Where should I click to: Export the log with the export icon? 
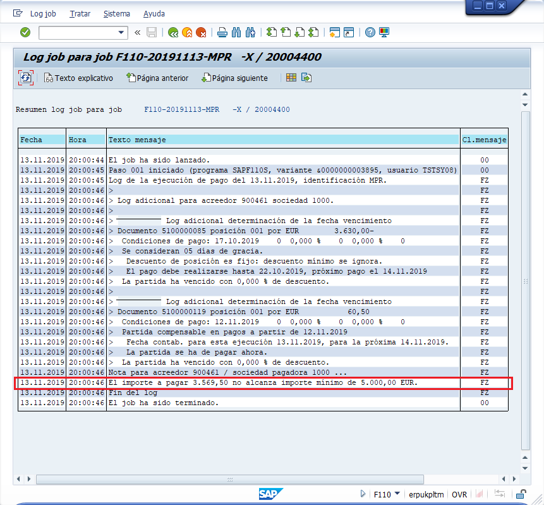306,77
